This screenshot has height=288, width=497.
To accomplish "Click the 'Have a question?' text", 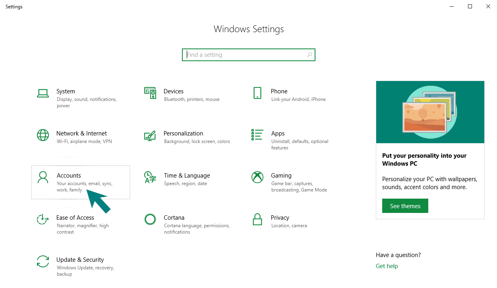I will click(x=398, y=255).
